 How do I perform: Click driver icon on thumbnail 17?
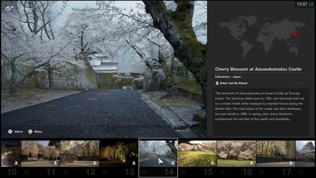click(x=291, y=163)
